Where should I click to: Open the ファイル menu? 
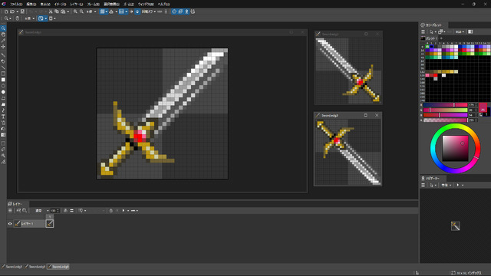[x=16, y=5]
